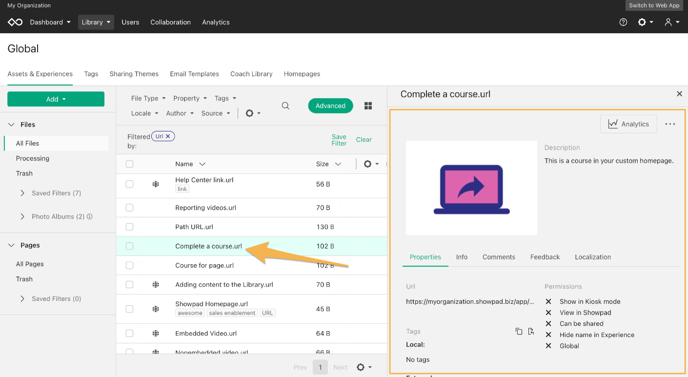Open the Dashboard dropdown
This screenshot has width=688, height=377.
pos(50,22)
